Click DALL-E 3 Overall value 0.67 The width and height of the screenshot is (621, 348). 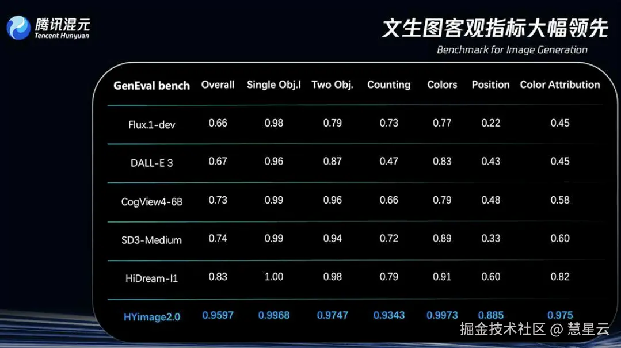coord(218,162)
